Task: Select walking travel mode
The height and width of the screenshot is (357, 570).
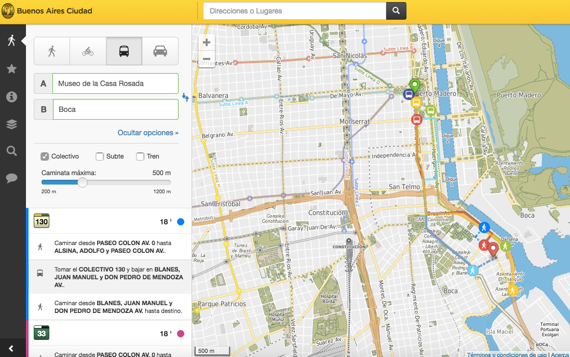Action: 52,51
